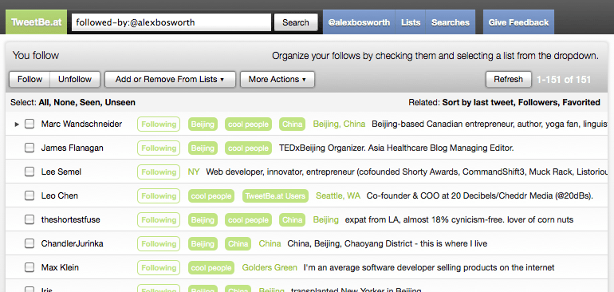Open the Searches tab
614x292 pixels.
click(x=451, y=22)
